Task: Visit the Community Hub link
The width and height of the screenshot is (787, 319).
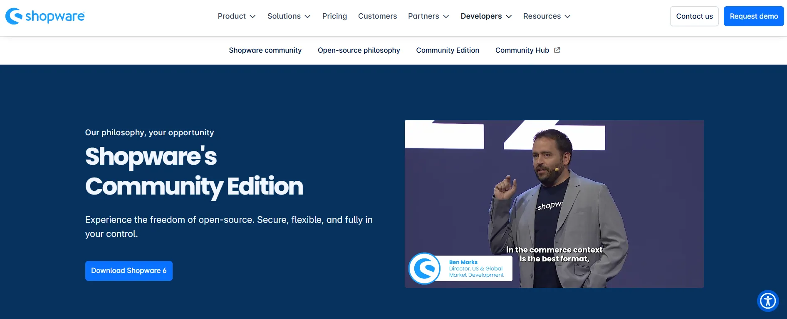Action: 527,50
